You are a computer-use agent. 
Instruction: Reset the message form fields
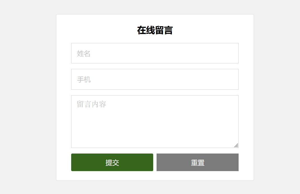(x=197, y=162)
